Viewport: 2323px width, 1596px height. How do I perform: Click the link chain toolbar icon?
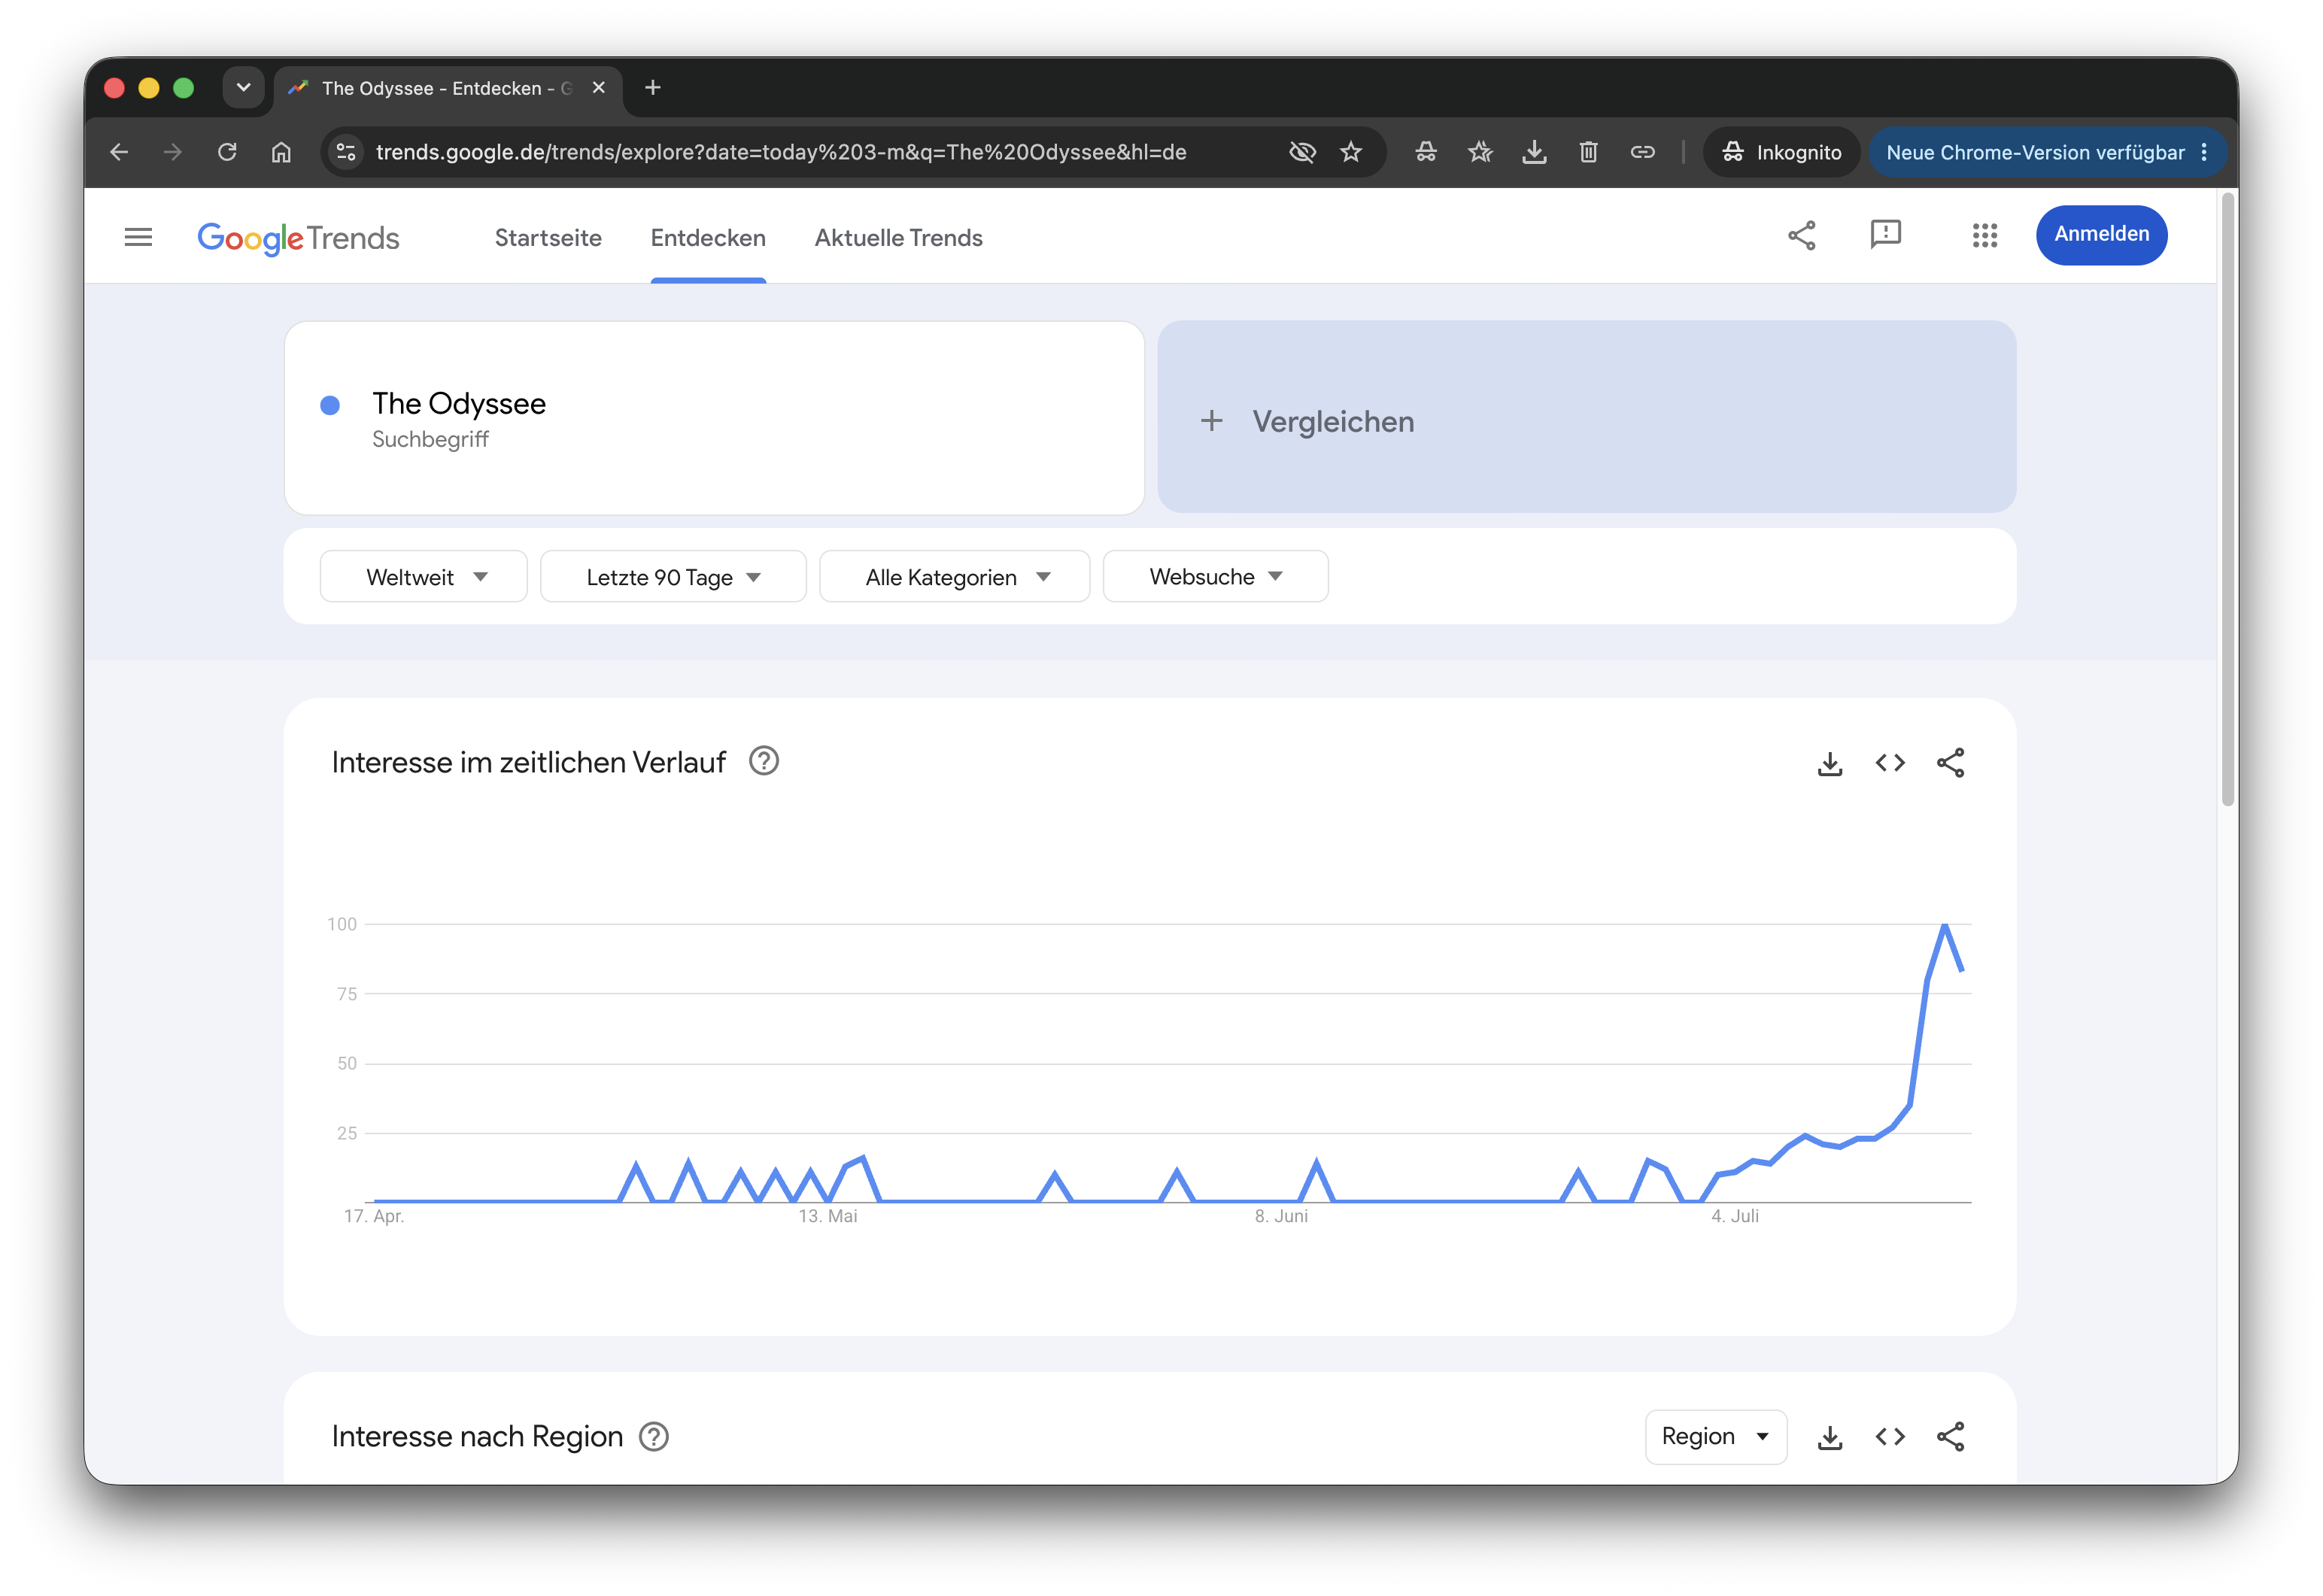[1642, 152]
